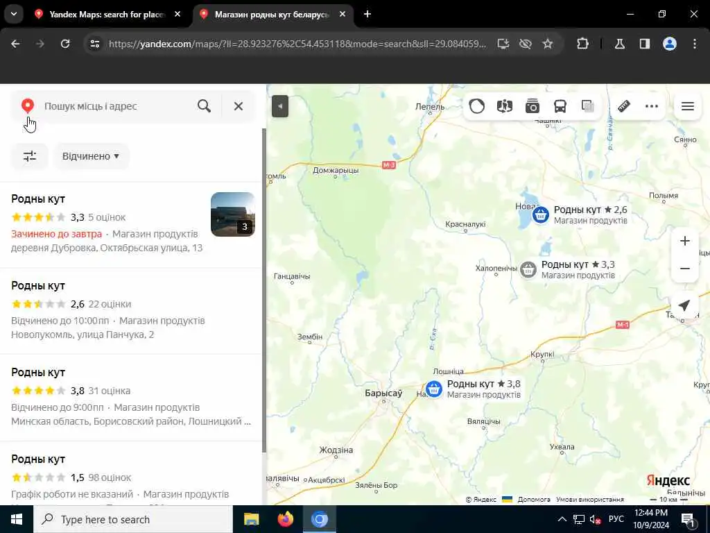Open the tab search dropdown arrow

point(14,14)
